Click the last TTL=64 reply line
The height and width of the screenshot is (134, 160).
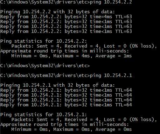coord(66,105)
